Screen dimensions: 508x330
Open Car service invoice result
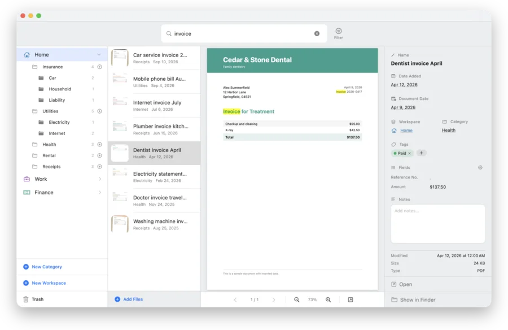click(x=154, y=58)
